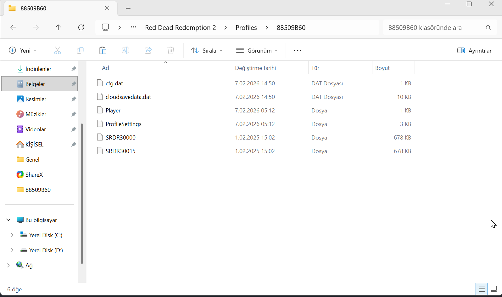The image size is (502, 297).
Task: Click the Paste clipboard icon
Action: tap(103, 50)
